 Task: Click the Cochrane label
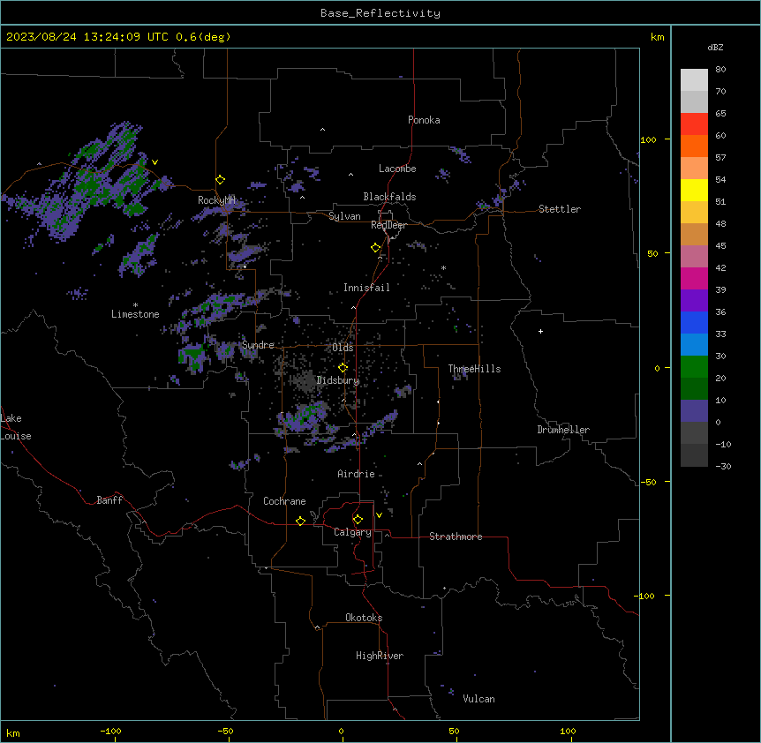coord(284,501)
